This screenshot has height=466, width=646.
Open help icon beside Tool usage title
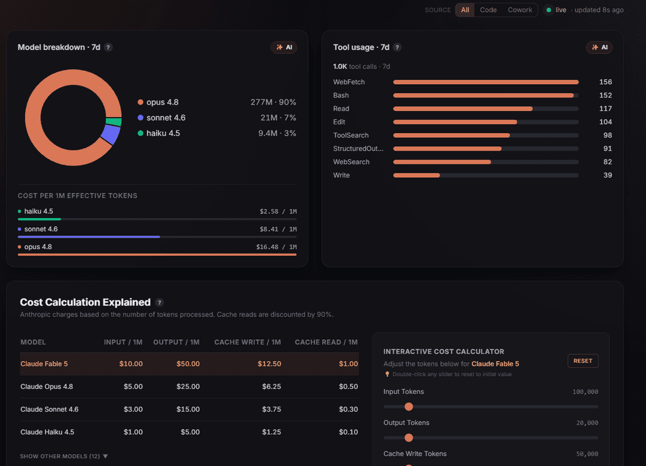(397, 47)
